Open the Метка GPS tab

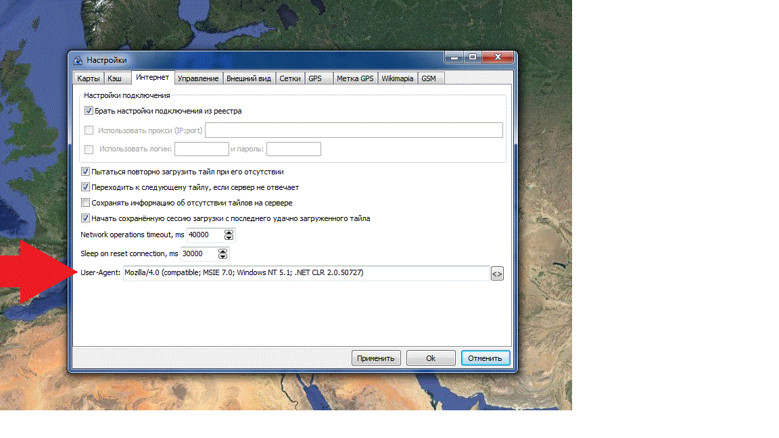click(355, 78)
